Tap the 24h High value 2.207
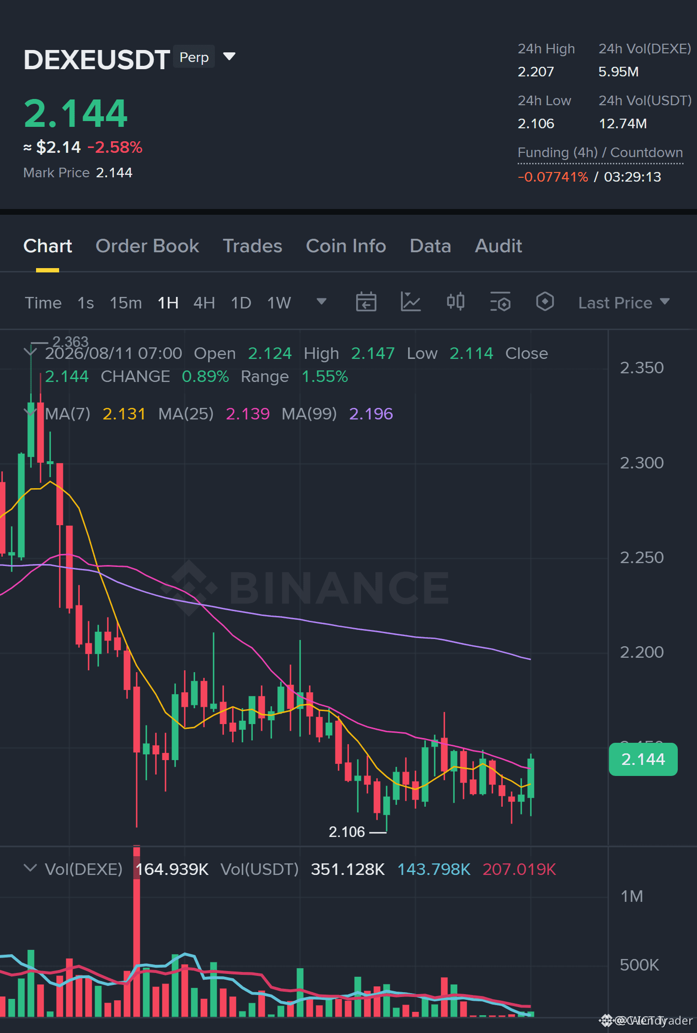697x1033 pixels. click(x=536, y=72)
